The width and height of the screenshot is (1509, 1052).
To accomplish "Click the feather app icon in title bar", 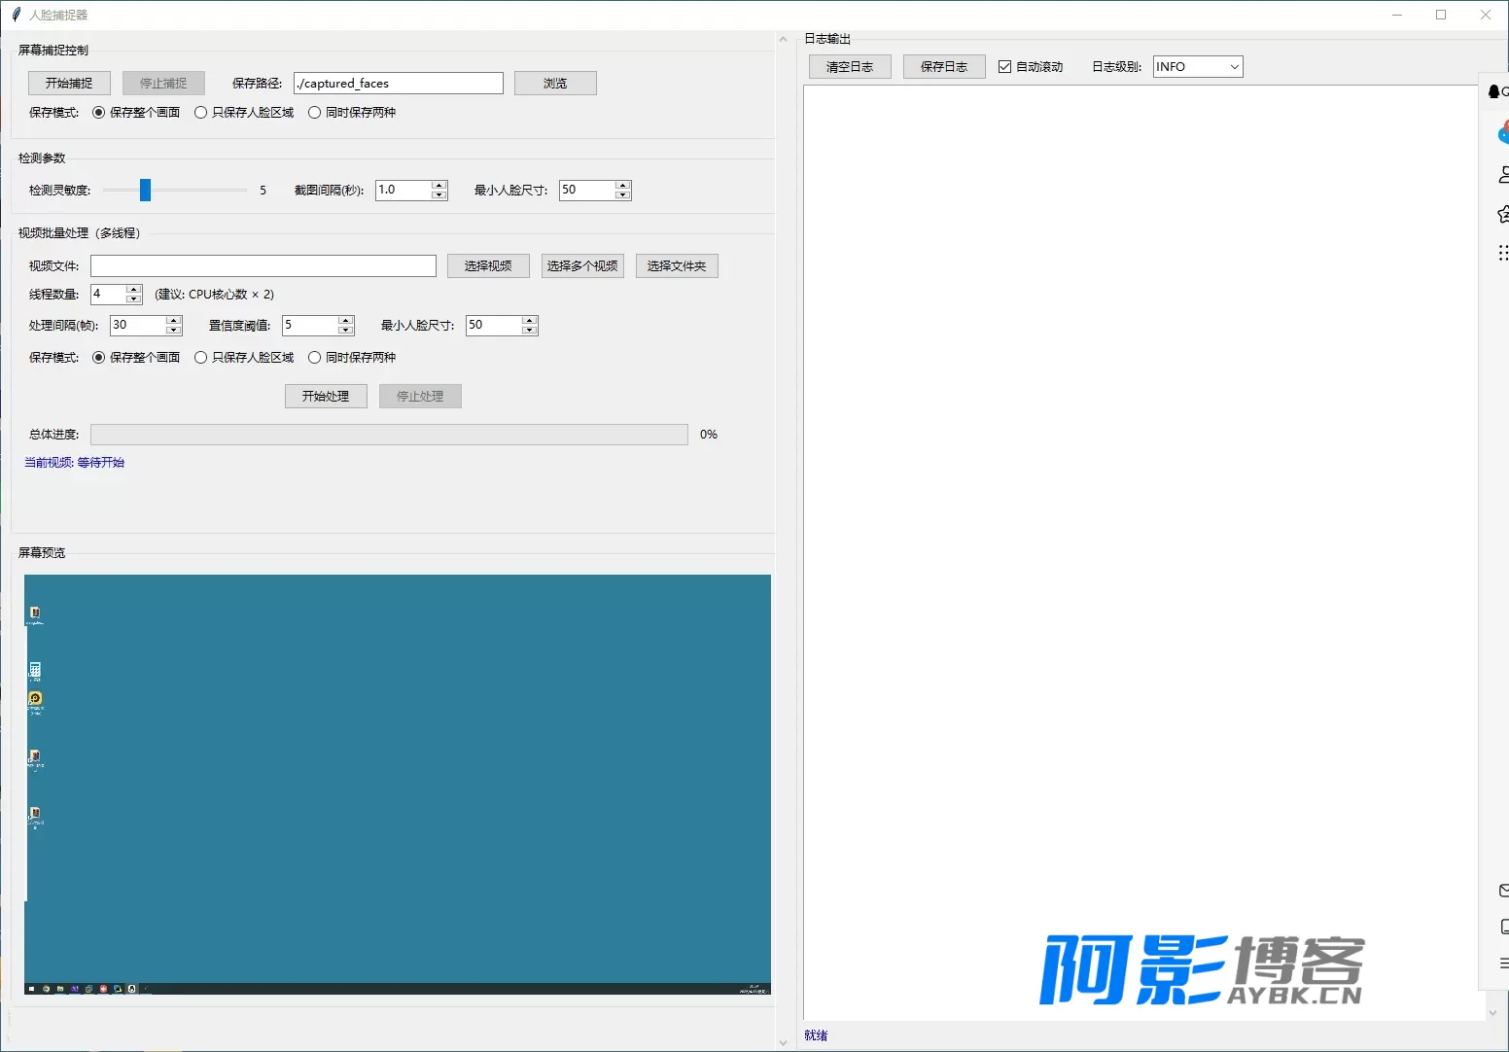I will pyautogui.click(x=16, y=15).
